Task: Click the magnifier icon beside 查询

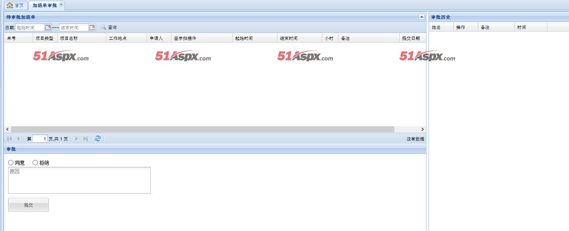Action: [x=103, y=27]
